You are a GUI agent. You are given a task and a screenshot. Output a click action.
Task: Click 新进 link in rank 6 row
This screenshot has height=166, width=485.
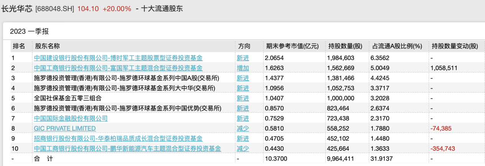click(243, 108)
